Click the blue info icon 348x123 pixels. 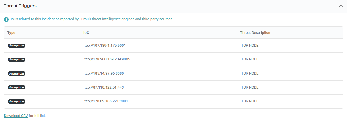6,19
